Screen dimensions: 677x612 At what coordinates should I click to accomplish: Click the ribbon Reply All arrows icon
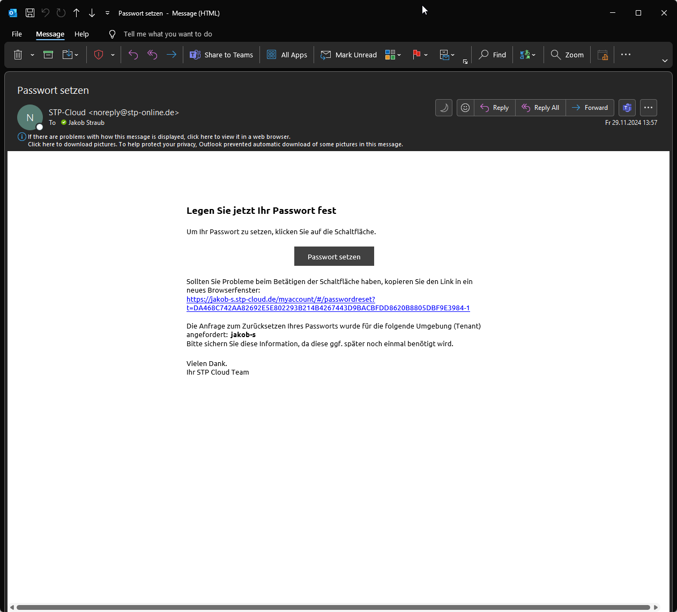152,55
